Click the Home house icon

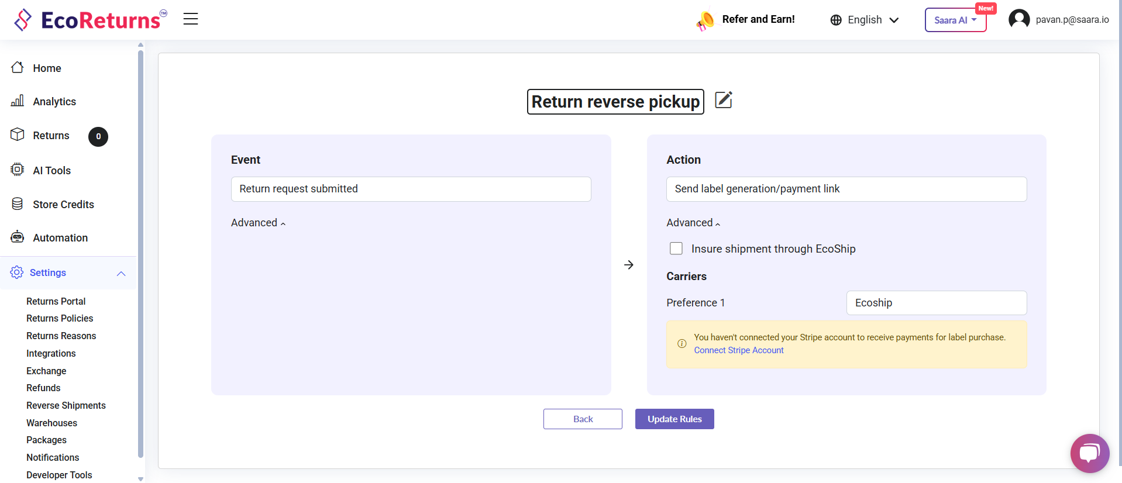[x=18, y=68]
